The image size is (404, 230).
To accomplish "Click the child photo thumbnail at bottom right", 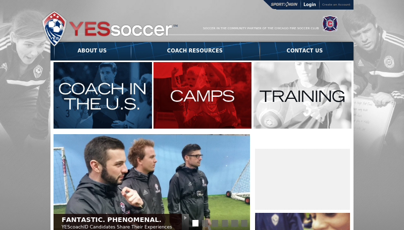I will click(x=302, y=221).
